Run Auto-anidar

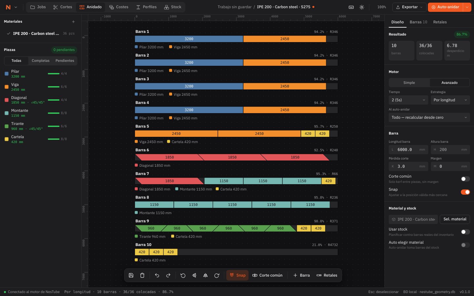(445, 7)
